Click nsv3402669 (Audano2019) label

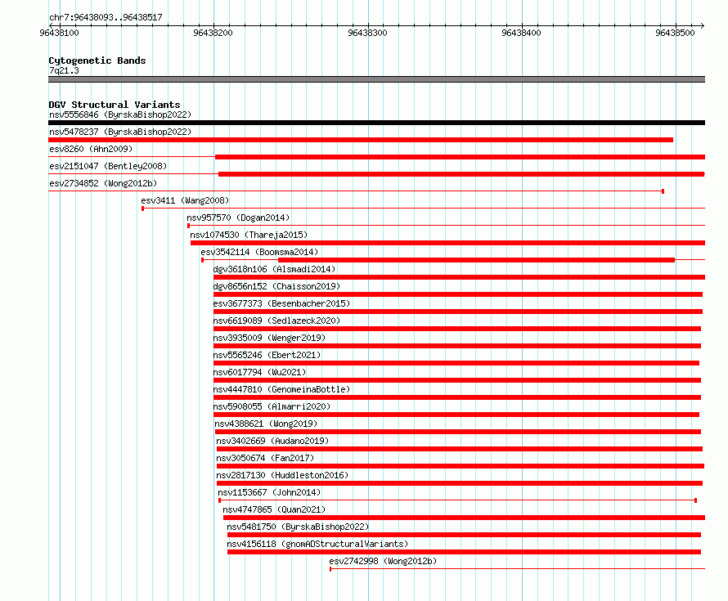272,441
